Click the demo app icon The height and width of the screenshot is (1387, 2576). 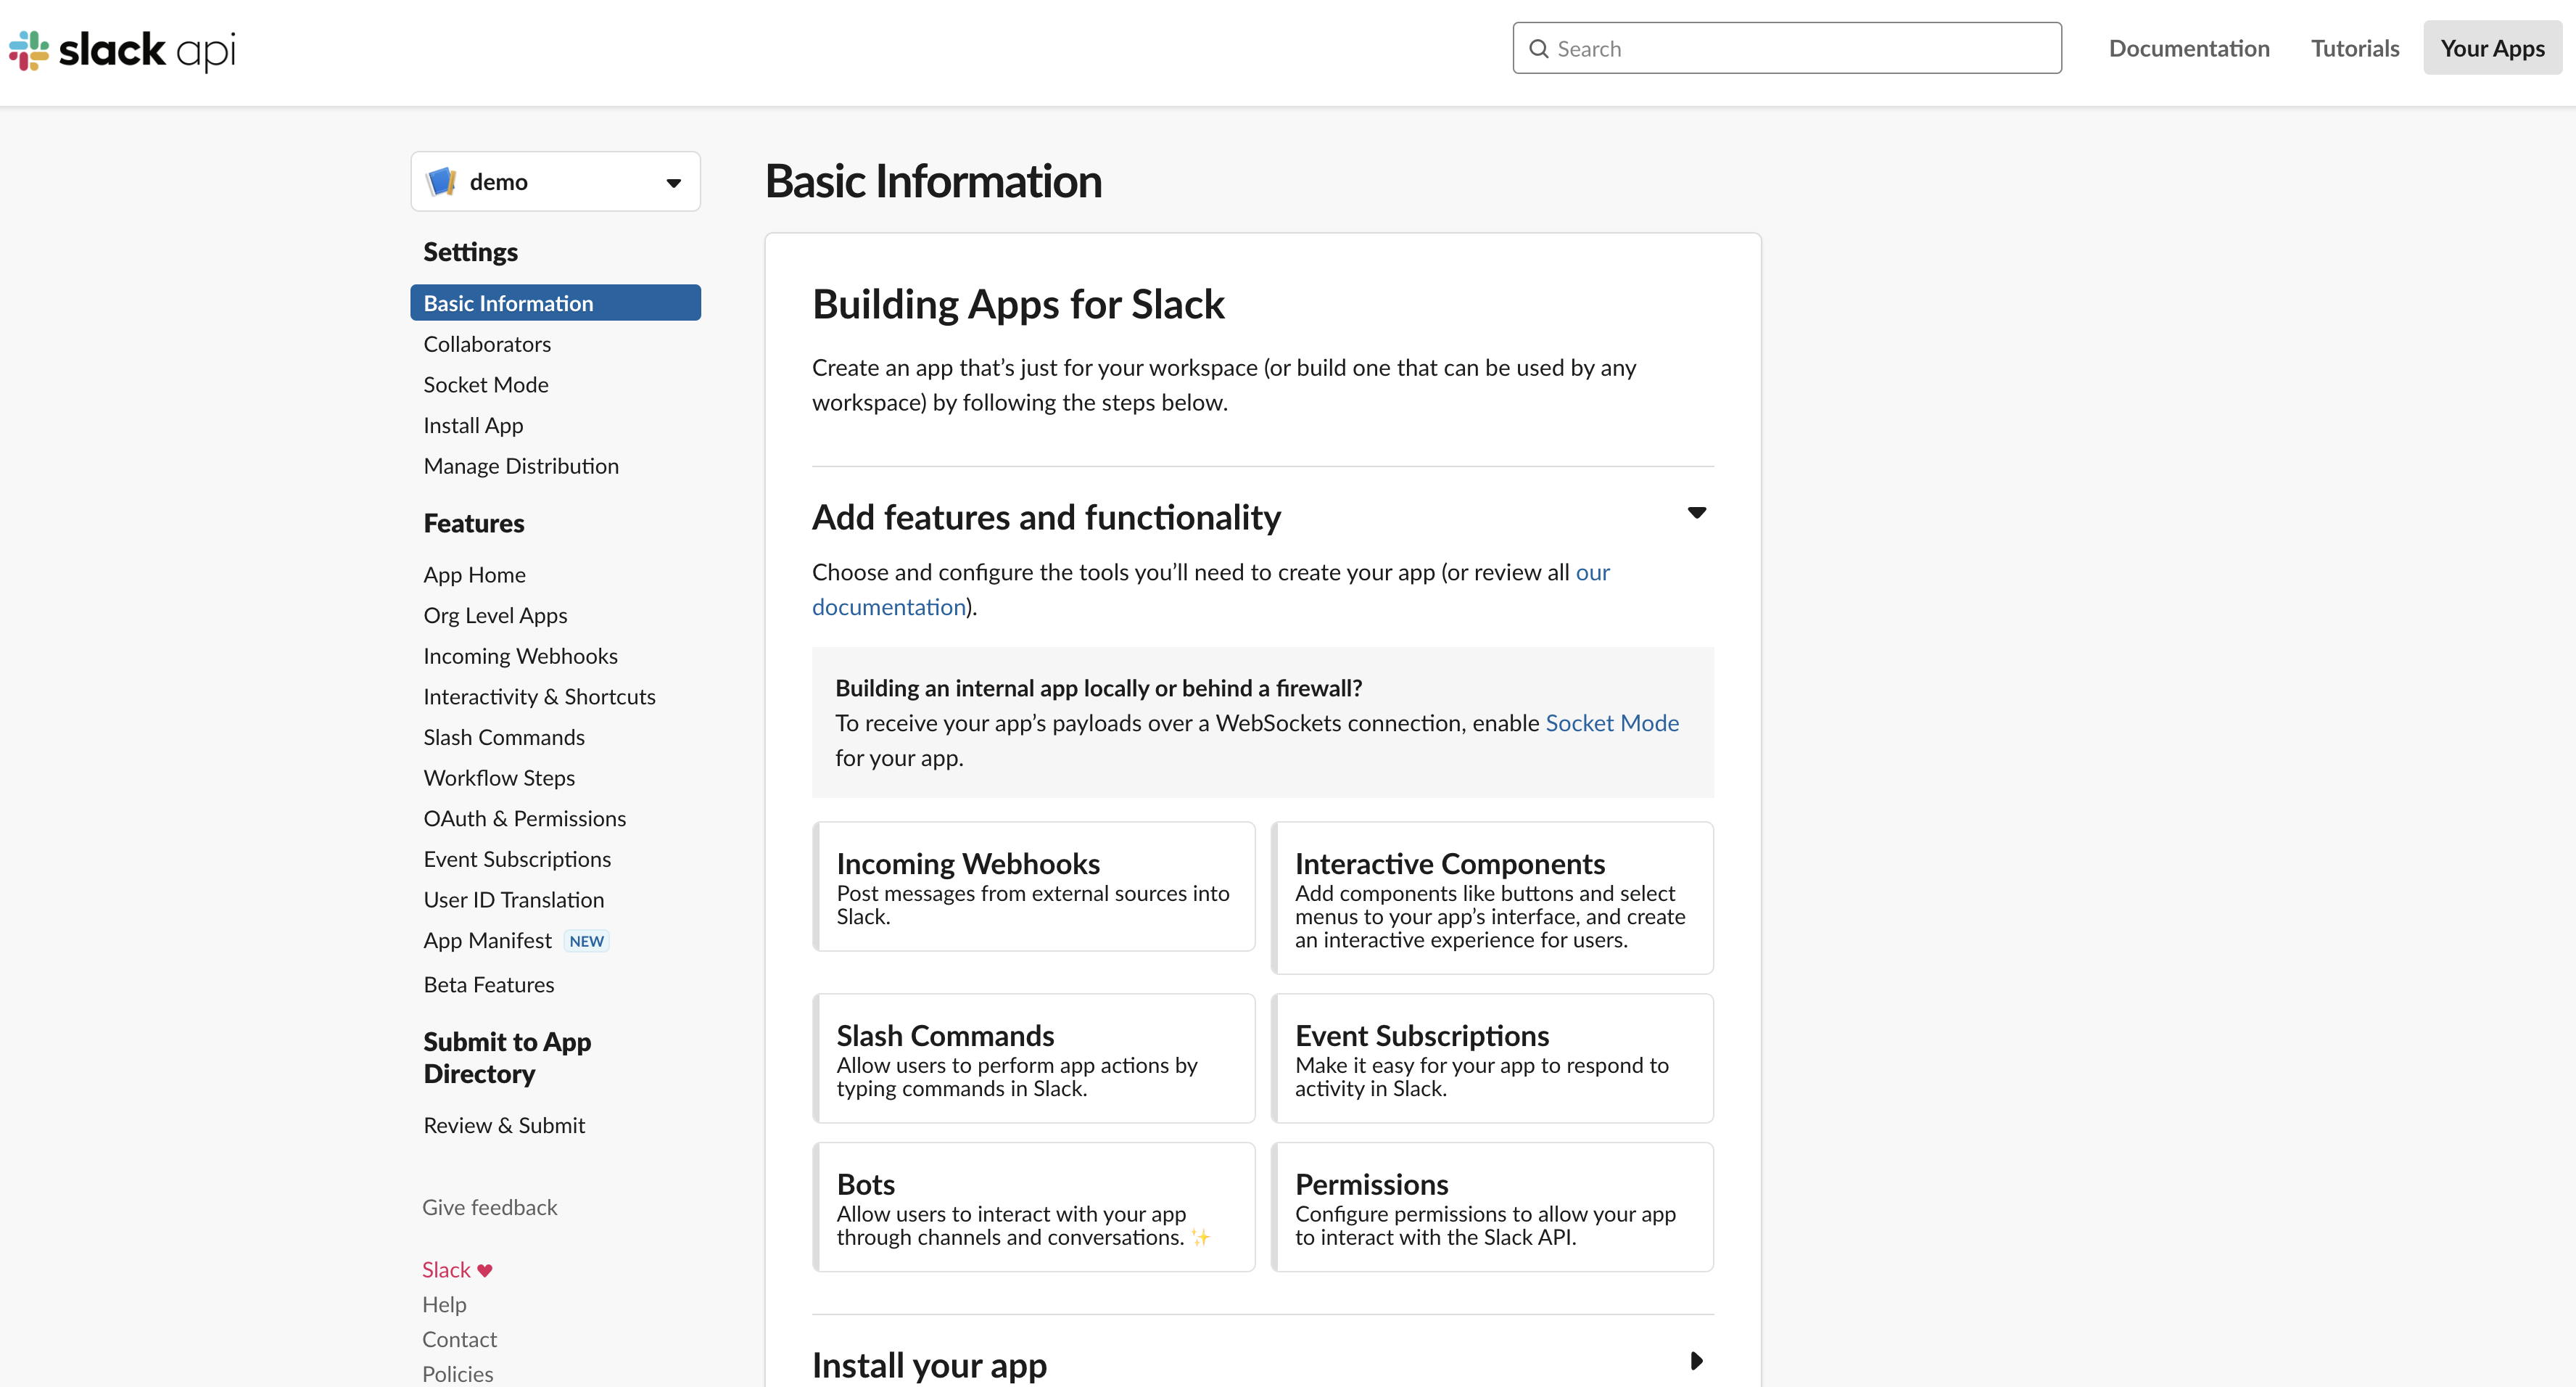click(x=441, y=182)
